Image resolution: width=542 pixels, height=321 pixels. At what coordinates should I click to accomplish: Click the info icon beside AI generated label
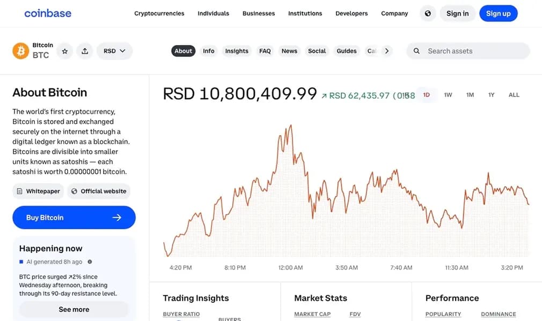coord(89,262)
